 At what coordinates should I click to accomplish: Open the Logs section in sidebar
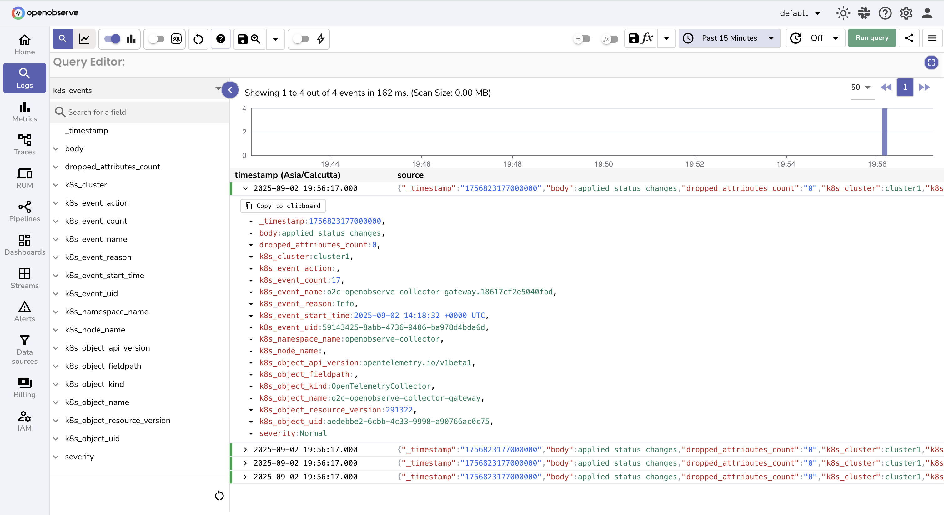coord(24,77)
